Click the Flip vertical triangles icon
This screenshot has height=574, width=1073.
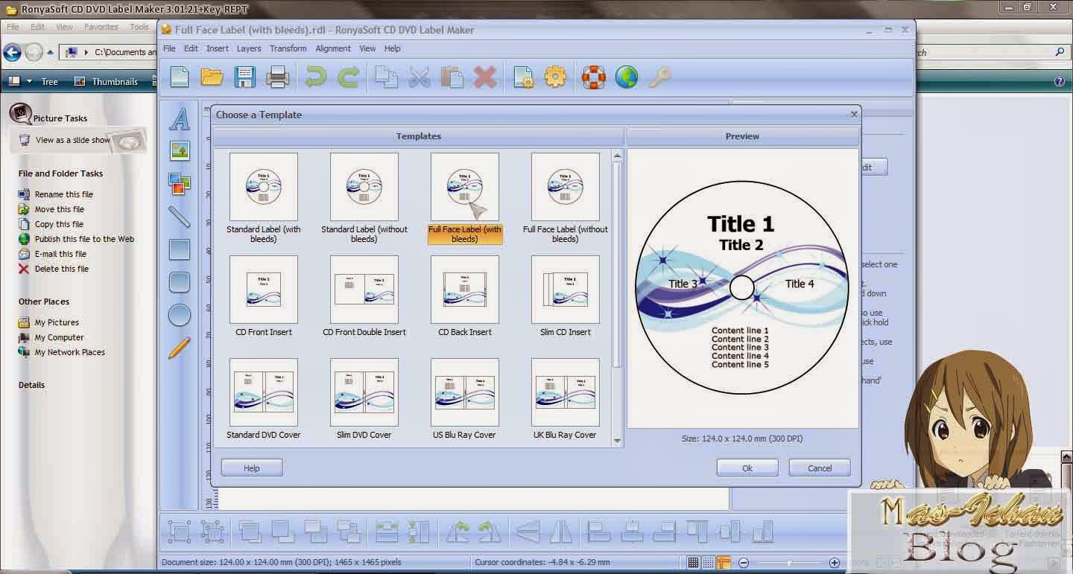pyautogui.click(x=561, y=532)
